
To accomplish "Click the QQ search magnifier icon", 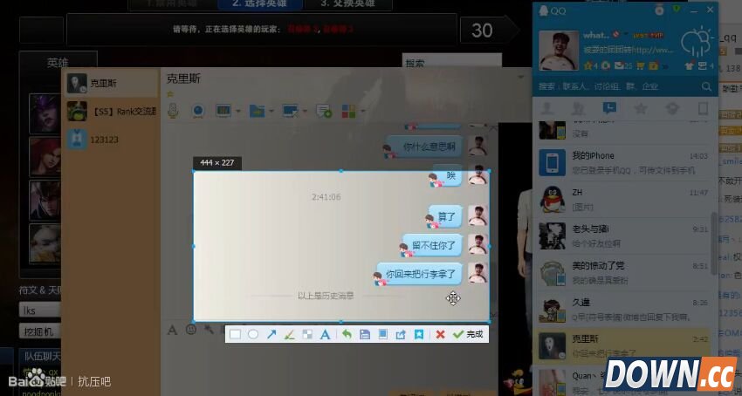I will (706, 86).
